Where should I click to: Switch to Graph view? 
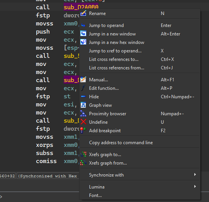[x=140, y=105]
